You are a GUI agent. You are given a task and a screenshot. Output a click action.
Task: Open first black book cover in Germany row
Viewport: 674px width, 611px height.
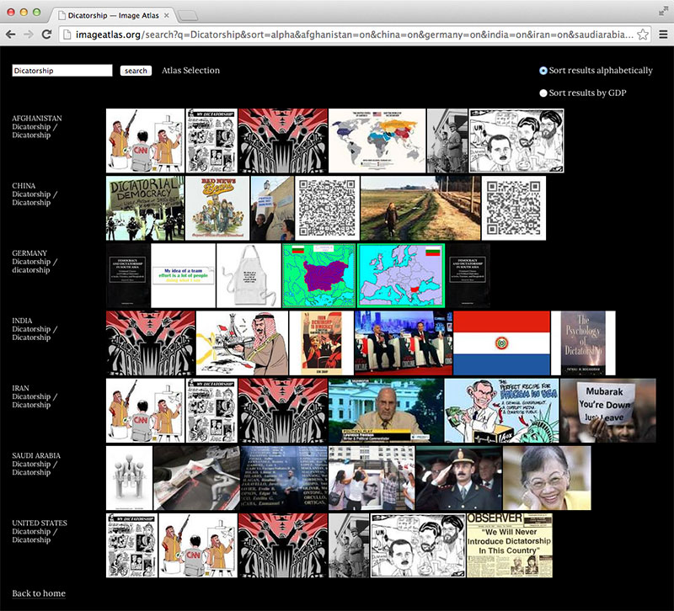pyautogui.click(x=128, y=275)
